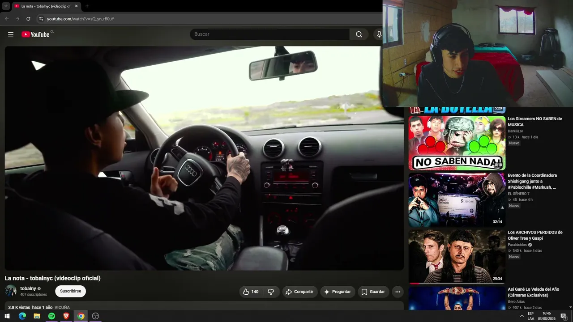Viewport: 573px width, 322px height.
Task: Open a new browser tab
Action: point(87,6)
